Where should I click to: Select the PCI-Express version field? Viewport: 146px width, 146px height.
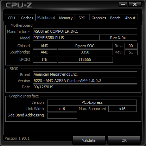[x=92, y=102]
